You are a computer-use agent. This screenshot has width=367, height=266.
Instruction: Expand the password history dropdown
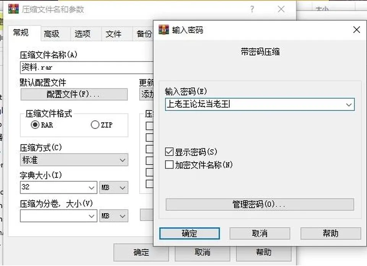tap(349, 105)
